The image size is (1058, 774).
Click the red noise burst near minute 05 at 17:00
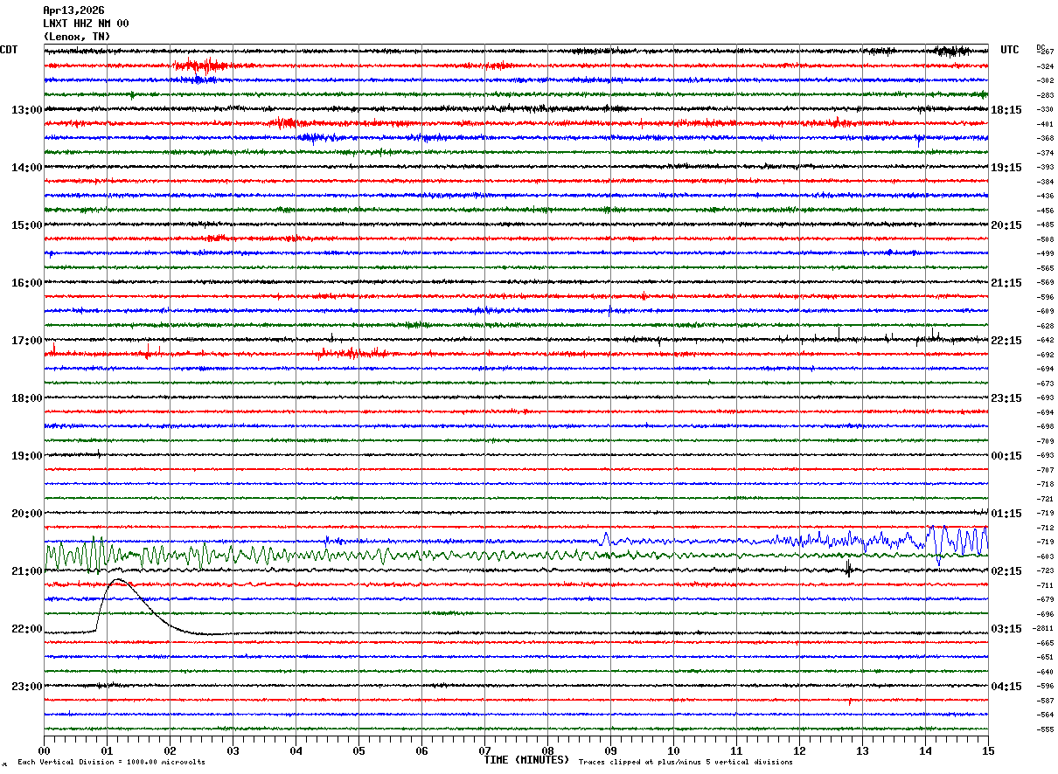pyautogui.click(x=352, y=353)
